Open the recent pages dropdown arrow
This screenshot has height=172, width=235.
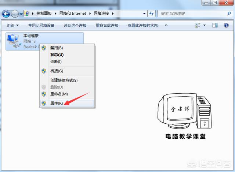point(21,14)
